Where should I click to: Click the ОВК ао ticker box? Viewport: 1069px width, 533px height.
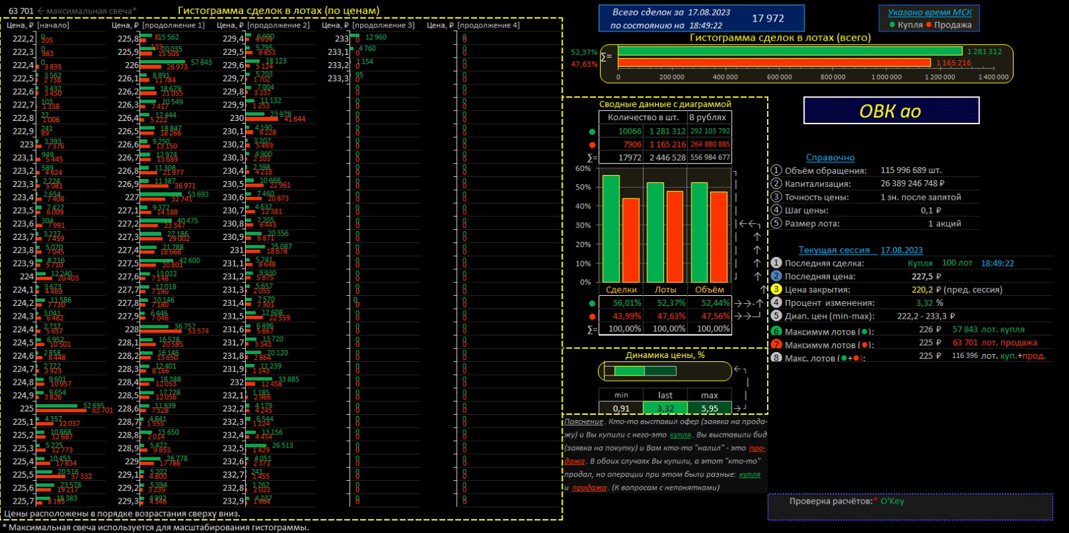pos(891,110)
